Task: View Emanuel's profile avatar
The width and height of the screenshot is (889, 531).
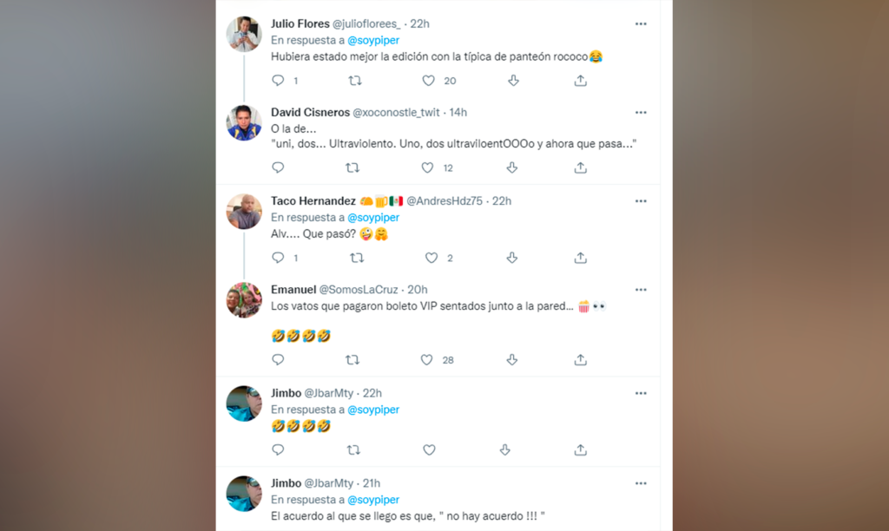Action: coord(244,300)
